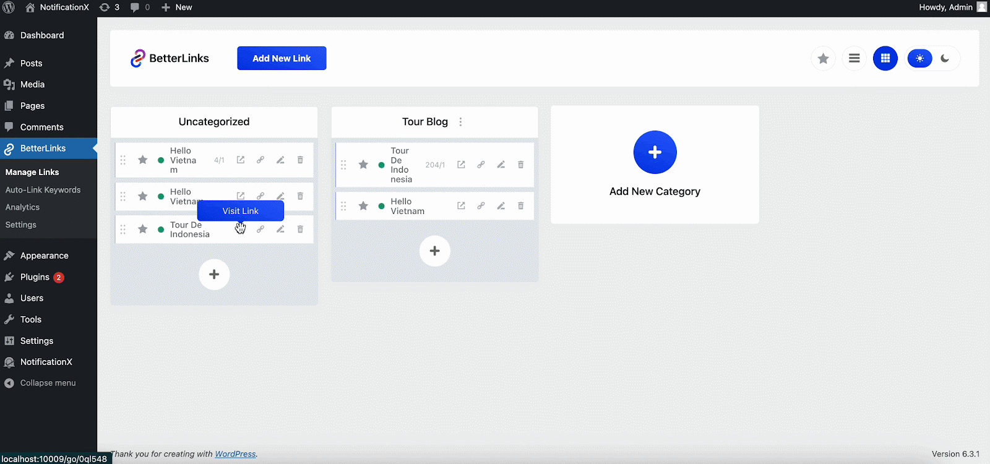The image size is (990, 464).
Task: Select the Manage Links submenu item
Action: 32,172
